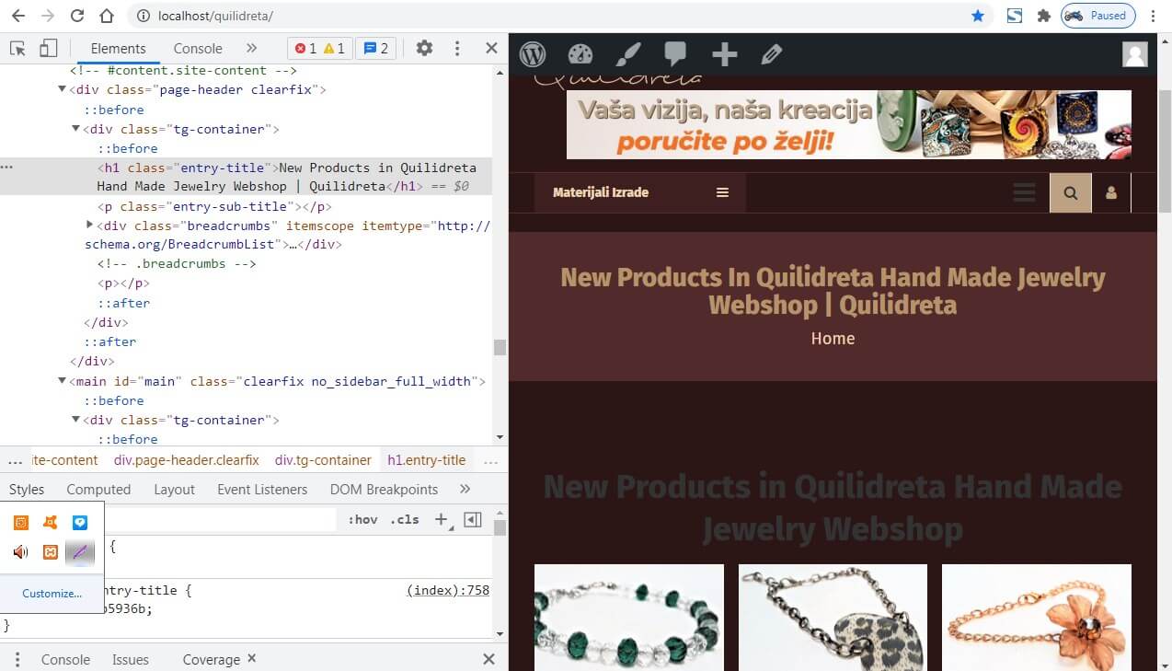Image resolution: width=1172 pixels, height=671 pixels.
Task: View site information for localhost
Action: (143, 17)
